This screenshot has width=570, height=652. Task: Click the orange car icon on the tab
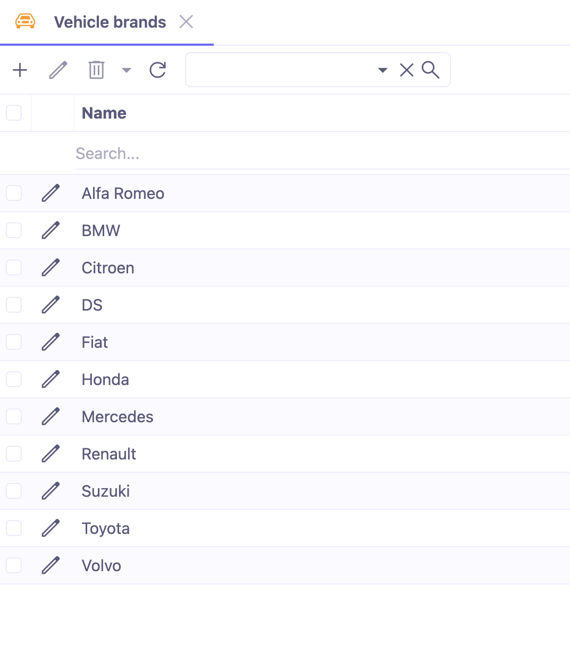pyautogui.click(x=24, y=22)
